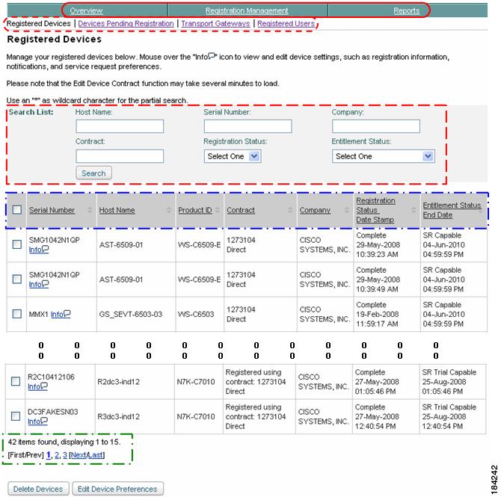
Task: Open Info bubble for MMX1 device
Action: pos(61,315)
